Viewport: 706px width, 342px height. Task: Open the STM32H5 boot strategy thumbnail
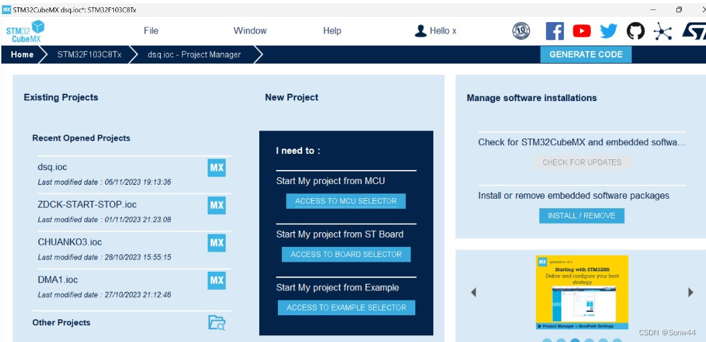click(581, 292)
